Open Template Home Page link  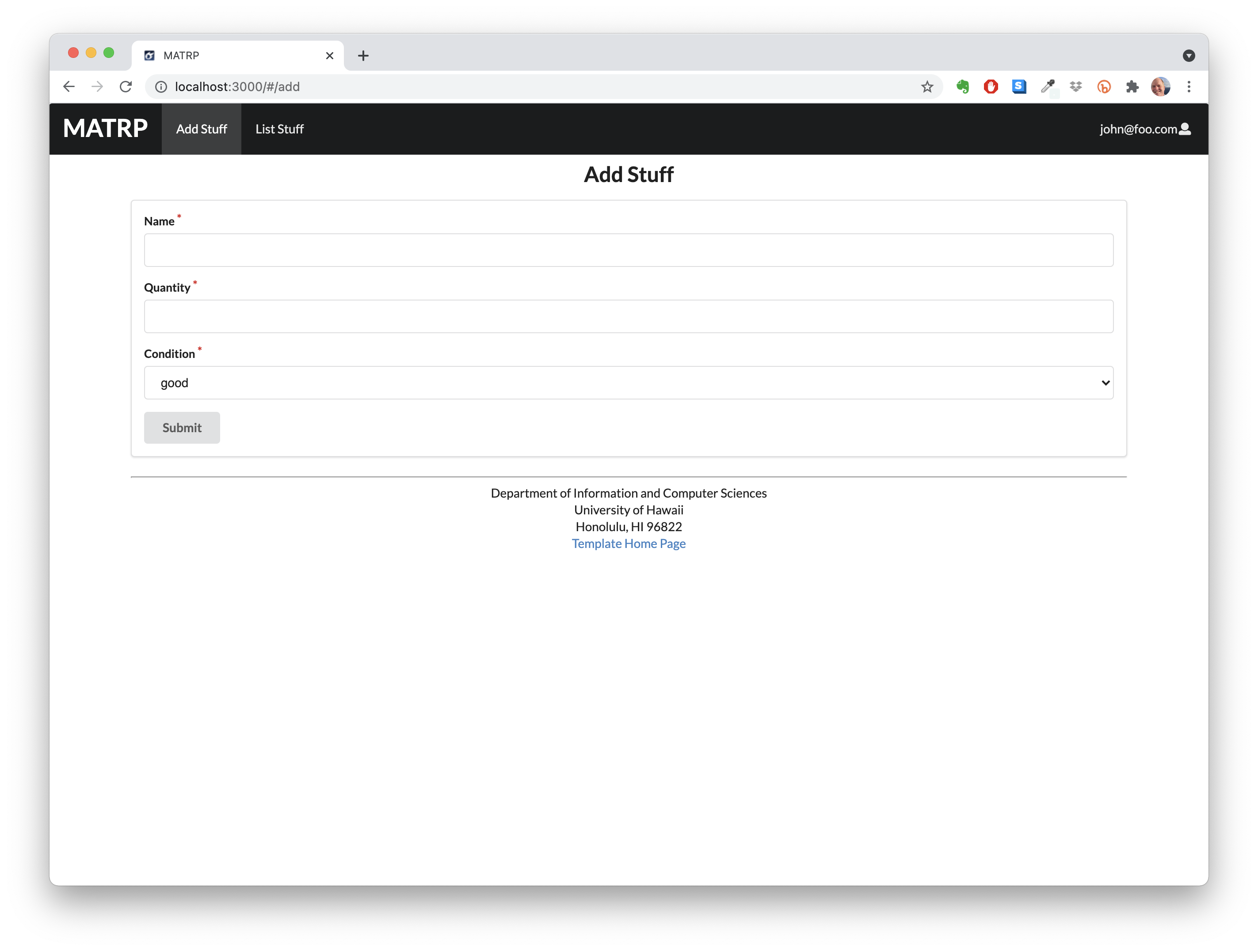(x=629, y=544)
